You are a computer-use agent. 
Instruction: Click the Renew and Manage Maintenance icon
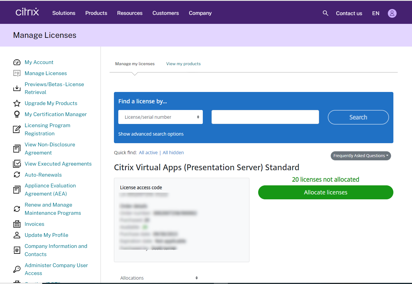click(17, 209)
